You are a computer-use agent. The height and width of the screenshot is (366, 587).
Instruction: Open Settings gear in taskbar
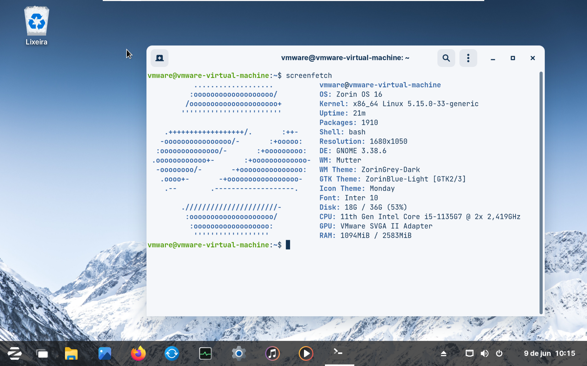239,353
